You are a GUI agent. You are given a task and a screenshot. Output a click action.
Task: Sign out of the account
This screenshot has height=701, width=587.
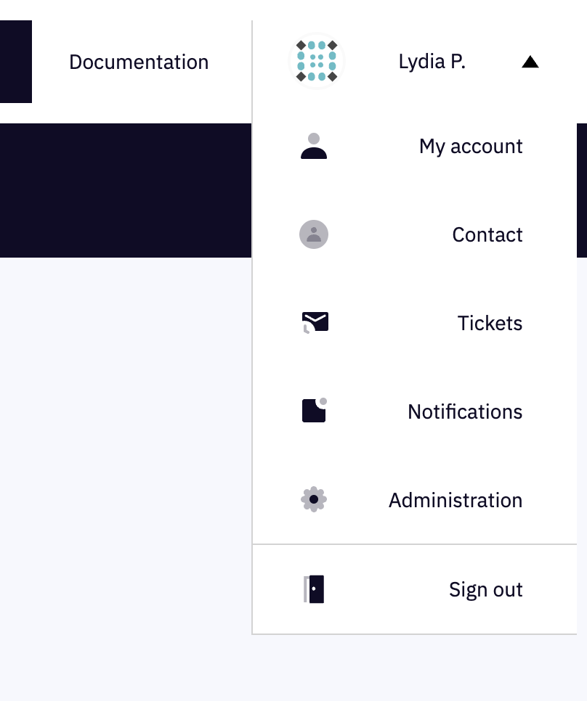(x=485, y=590)
